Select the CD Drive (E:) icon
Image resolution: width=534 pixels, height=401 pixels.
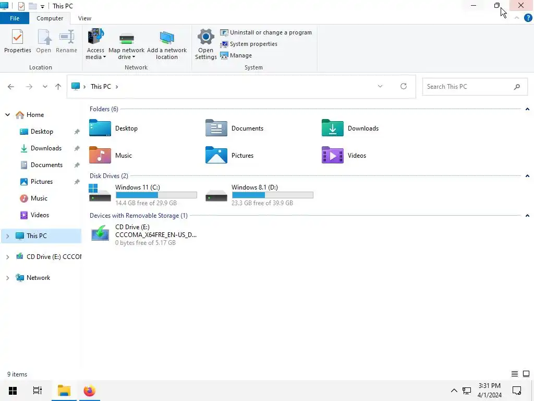[x=100, y=233]
